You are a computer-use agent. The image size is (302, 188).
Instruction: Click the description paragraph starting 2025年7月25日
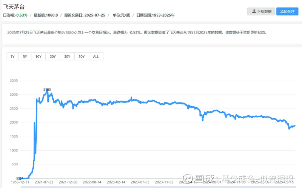137,33
